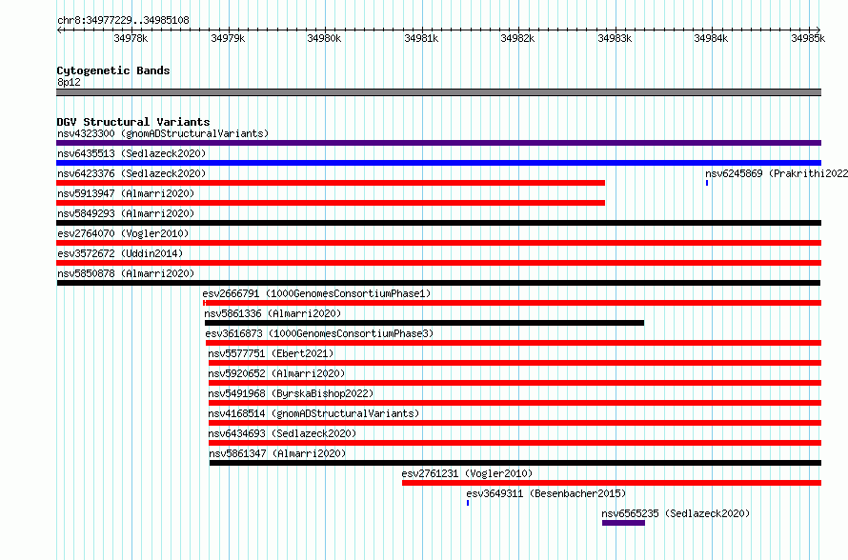Click the gray 8p12 cytogenetic band
The height and width of the screenshot is (560, 848).
point(438,92)
